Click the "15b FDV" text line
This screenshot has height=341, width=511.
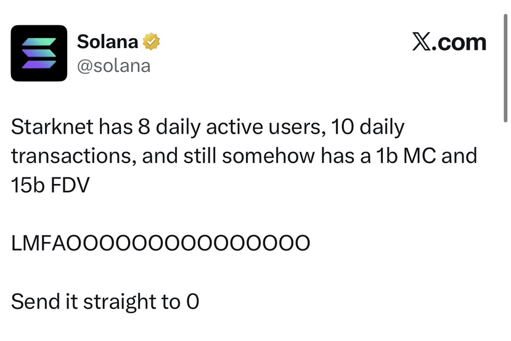pyautogui.click(x=50, y=185)
